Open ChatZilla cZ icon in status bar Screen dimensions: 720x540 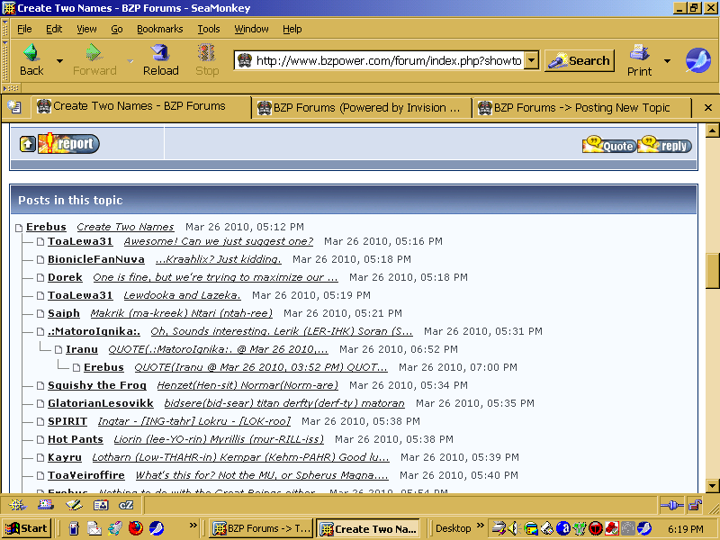126,505
